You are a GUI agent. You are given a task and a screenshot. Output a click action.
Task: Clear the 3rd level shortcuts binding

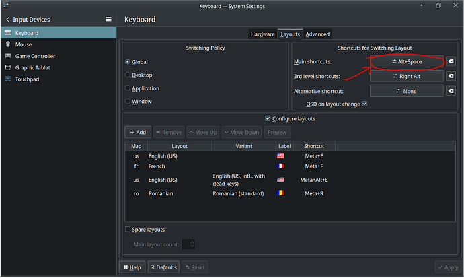[x=451, y=77]
